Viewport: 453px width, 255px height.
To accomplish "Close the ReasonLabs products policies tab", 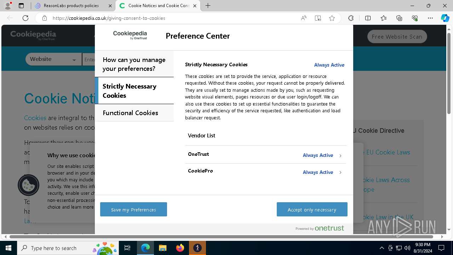I will pyautogui.click(x=110, y=6).
